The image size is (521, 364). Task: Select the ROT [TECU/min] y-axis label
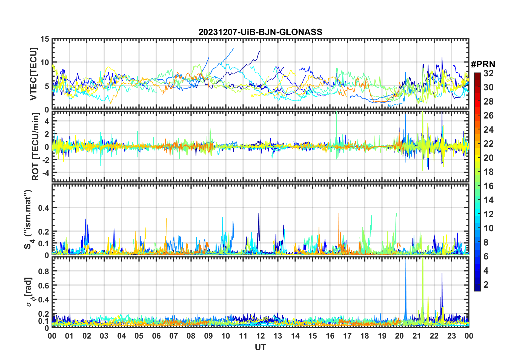point(35,146)
